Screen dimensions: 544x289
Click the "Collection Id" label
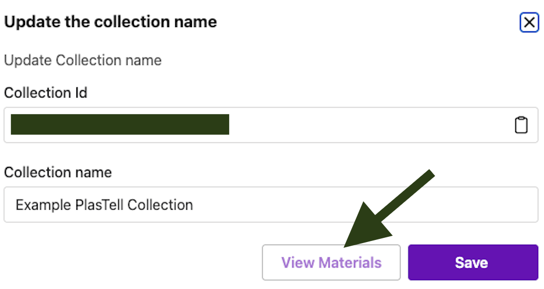(46, 93)
